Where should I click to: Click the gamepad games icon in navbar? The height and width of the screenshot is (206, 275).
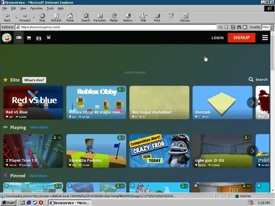19,38
